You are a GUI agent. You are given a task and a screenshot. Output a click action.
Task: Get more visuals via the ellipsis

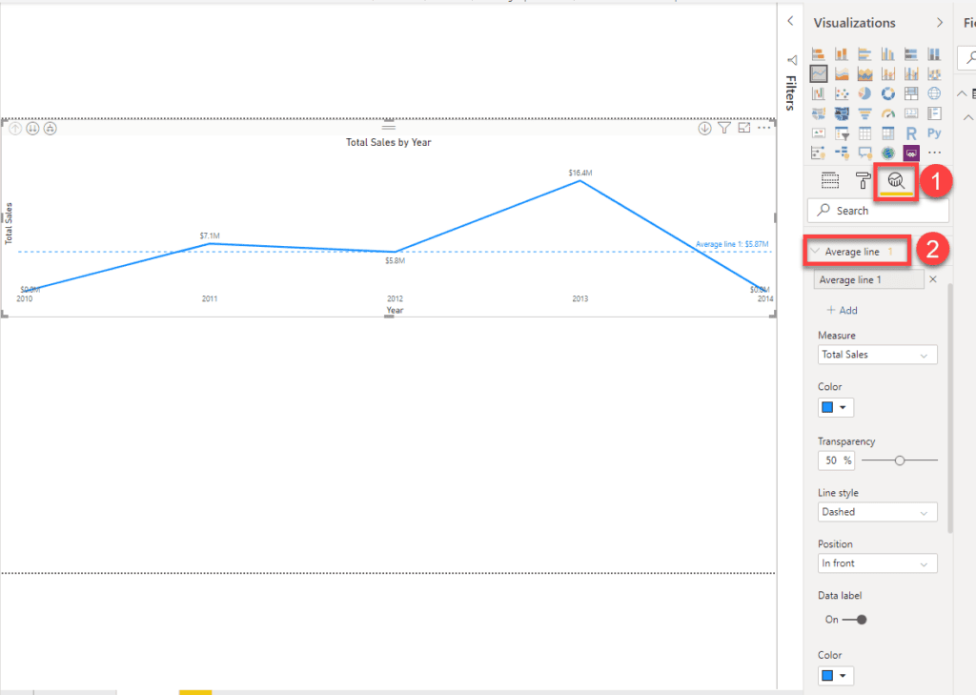point(934,153)
